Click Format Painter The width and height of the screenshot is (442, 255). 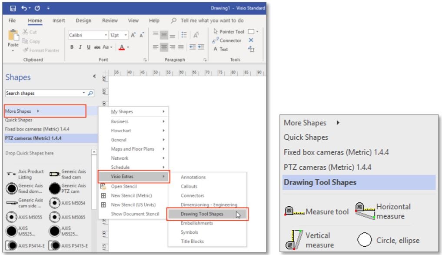click(41, 50)
